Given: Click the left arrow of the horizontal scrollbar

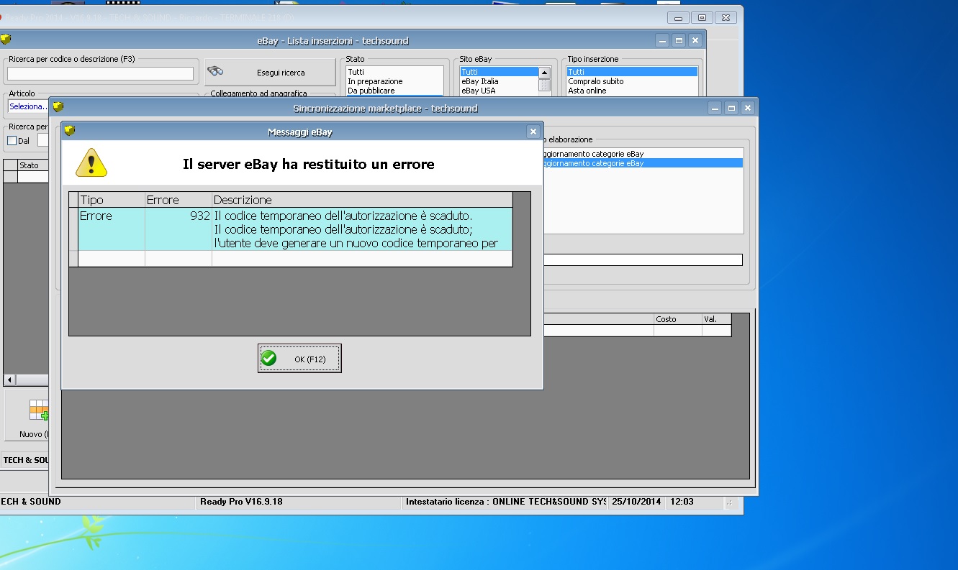Looking at the screenshot, I should coord(9,380).
